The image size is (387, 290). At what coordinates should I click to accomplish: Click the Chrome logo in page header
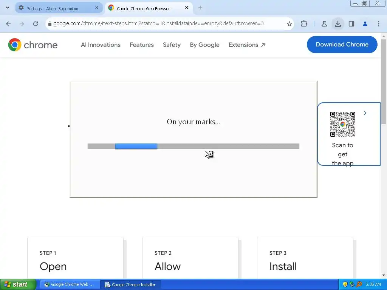click(33, 45)
